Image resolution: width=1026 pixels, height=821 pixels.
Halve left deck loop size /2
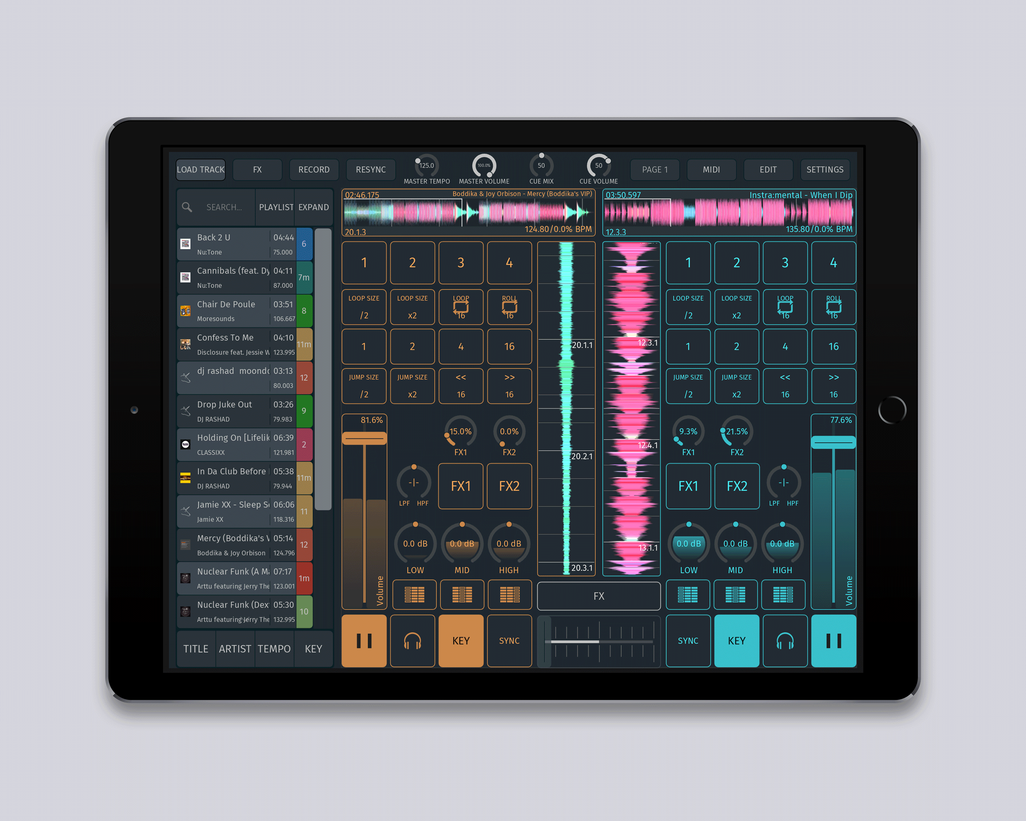364,307
